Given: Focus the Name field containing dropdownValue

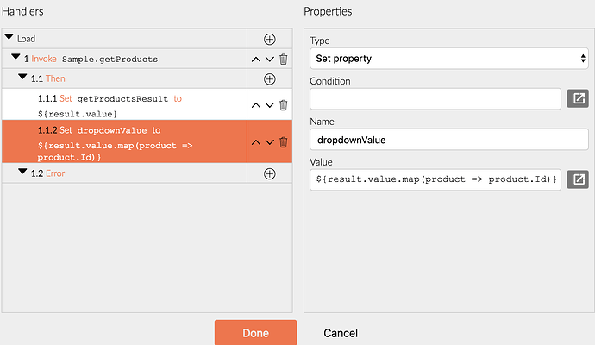Looking at the screenshot, I should point(448,139).
